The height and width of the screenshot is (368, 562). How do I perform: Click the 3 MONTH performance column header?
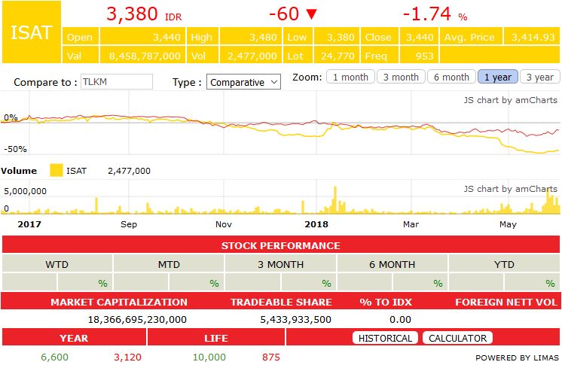(x=281, y=264)
